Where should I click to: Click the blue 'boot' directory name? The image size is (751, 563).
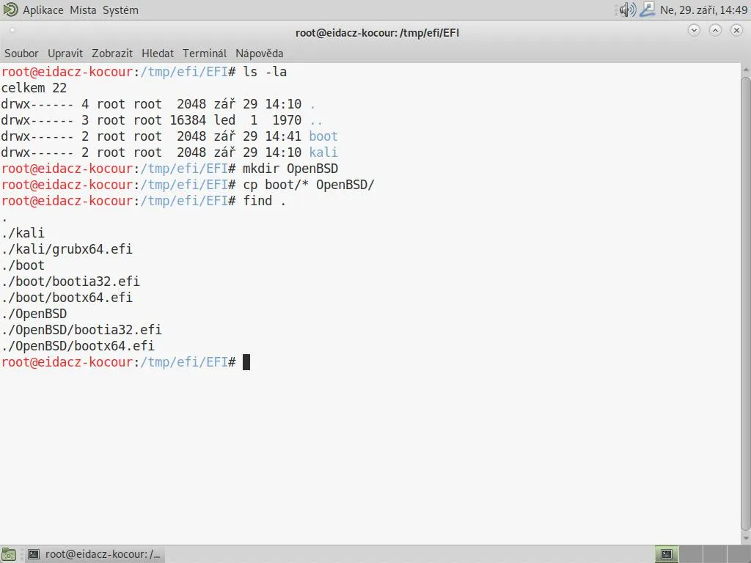point(323,136)
